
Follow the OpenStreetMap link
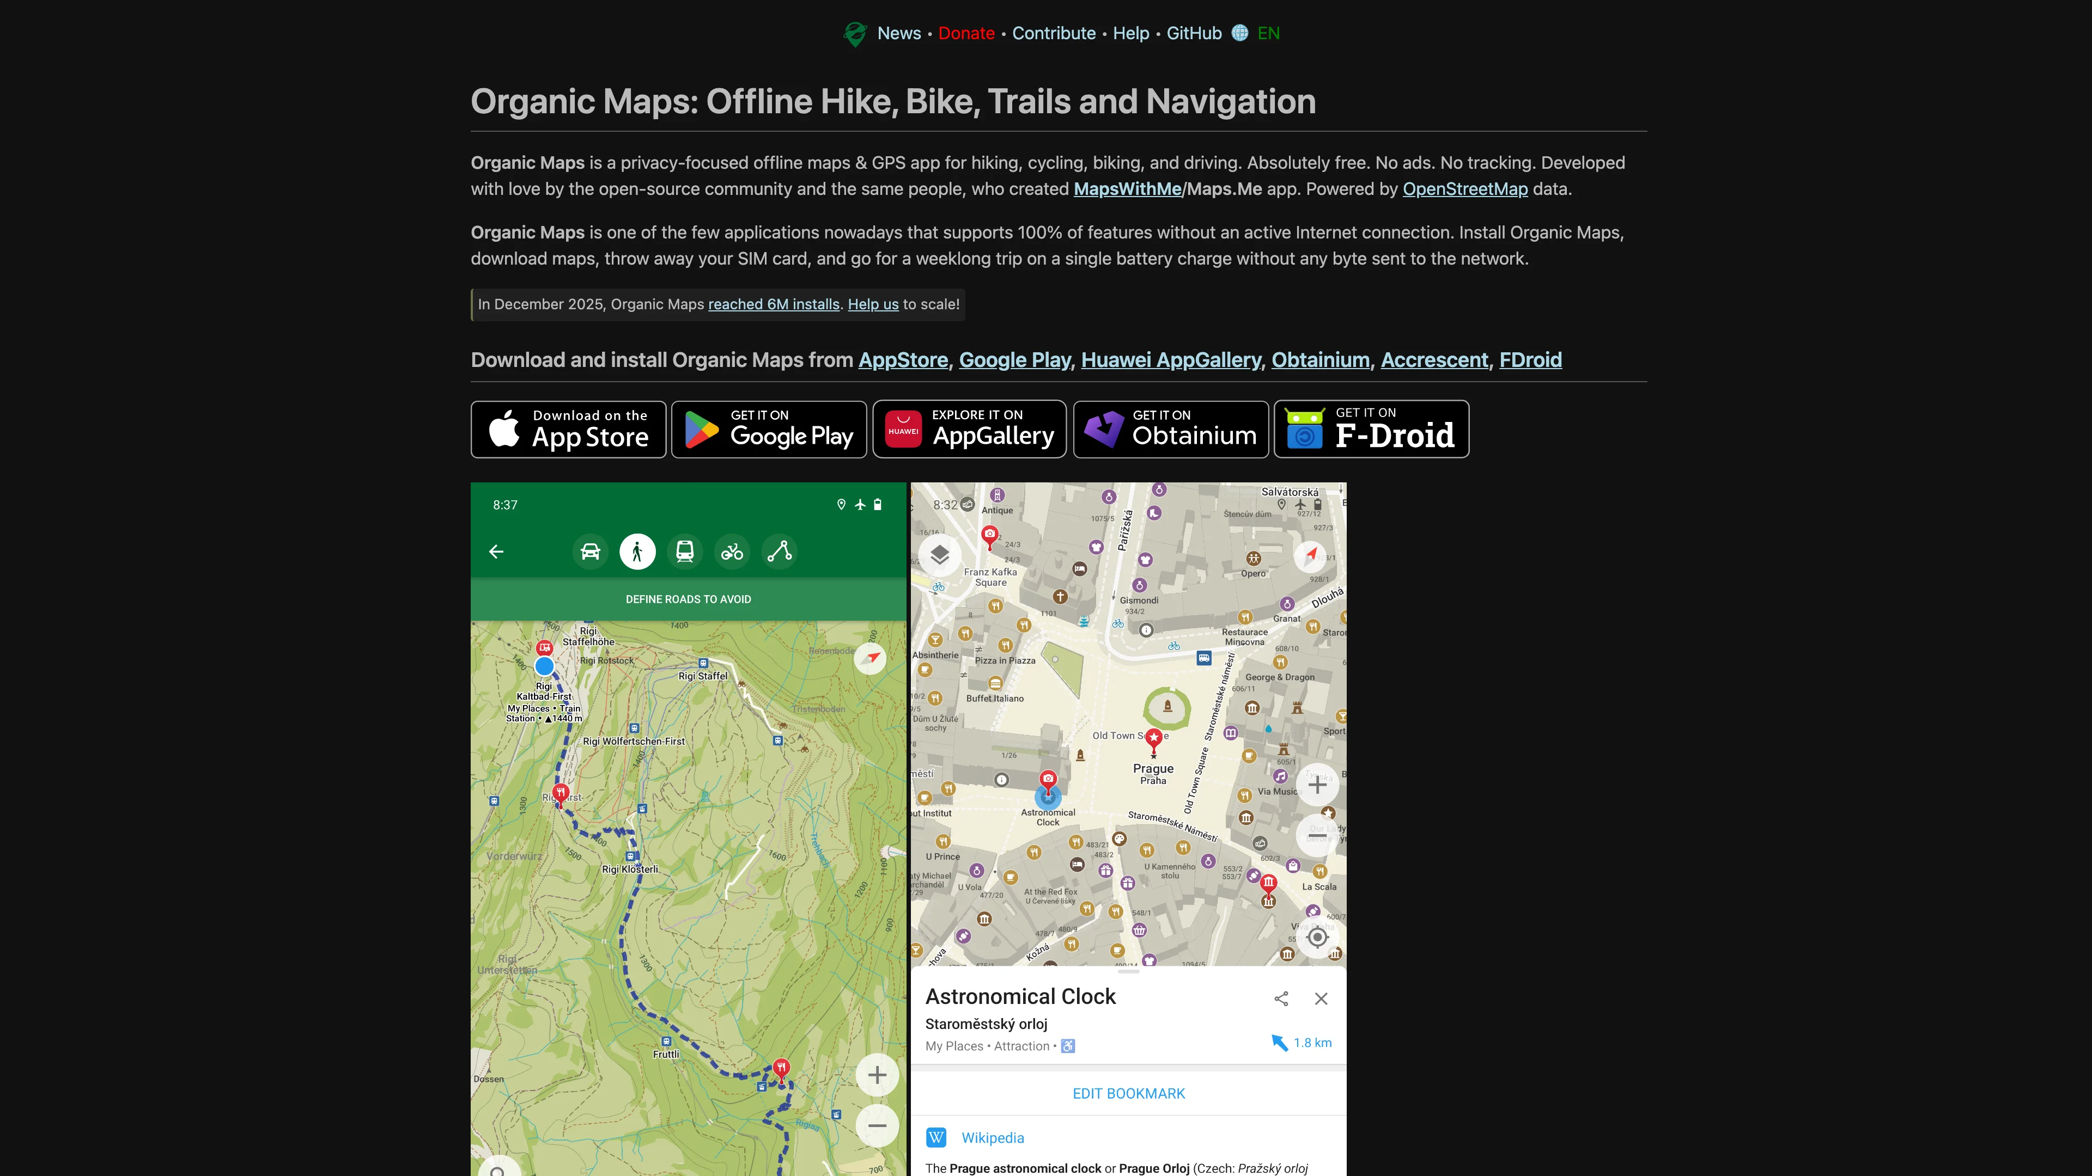(1465, 189)
